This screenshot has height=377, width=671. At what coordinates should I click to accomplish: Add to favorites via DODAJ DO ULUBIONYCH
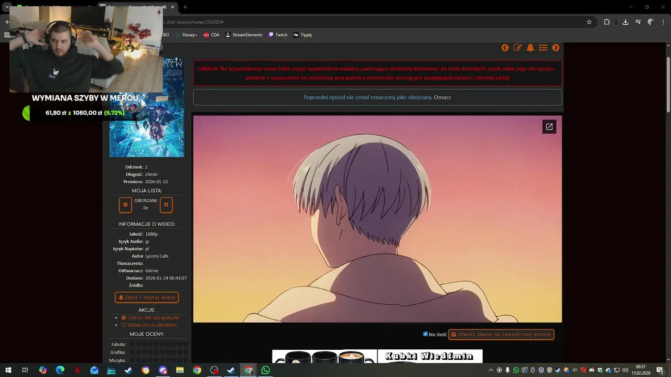click(x=149, y=325)
